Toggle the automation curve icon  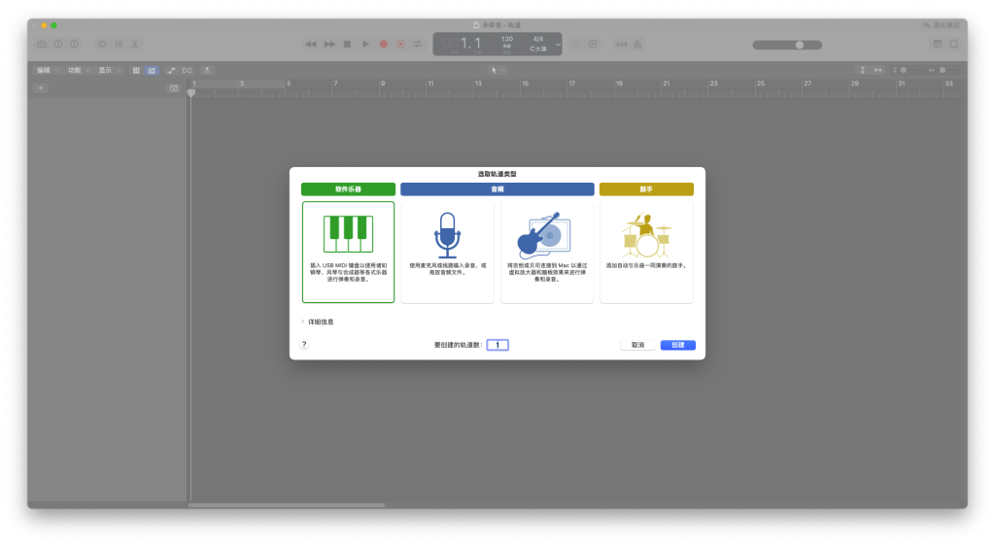[x=171, y=70]
